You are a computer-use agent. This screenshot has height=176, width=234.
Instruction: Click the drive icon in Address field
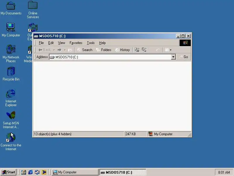tap(52, 57)
